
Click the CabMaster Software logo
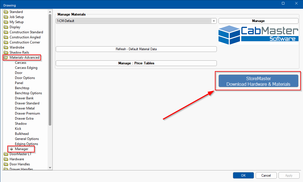(x=258, y=35)
